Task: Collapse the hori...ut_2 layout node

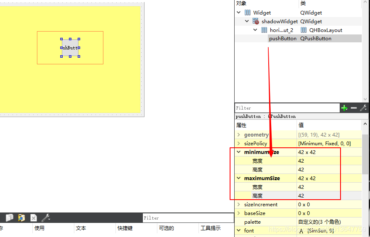Action: tap(255, 30)
